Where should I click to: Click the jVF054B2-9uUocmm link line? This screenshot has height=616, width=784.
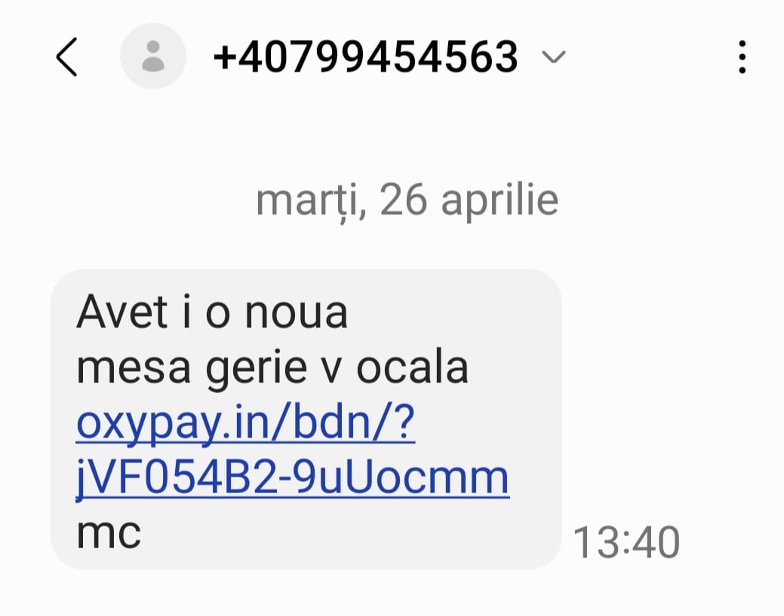pos(293,479)
